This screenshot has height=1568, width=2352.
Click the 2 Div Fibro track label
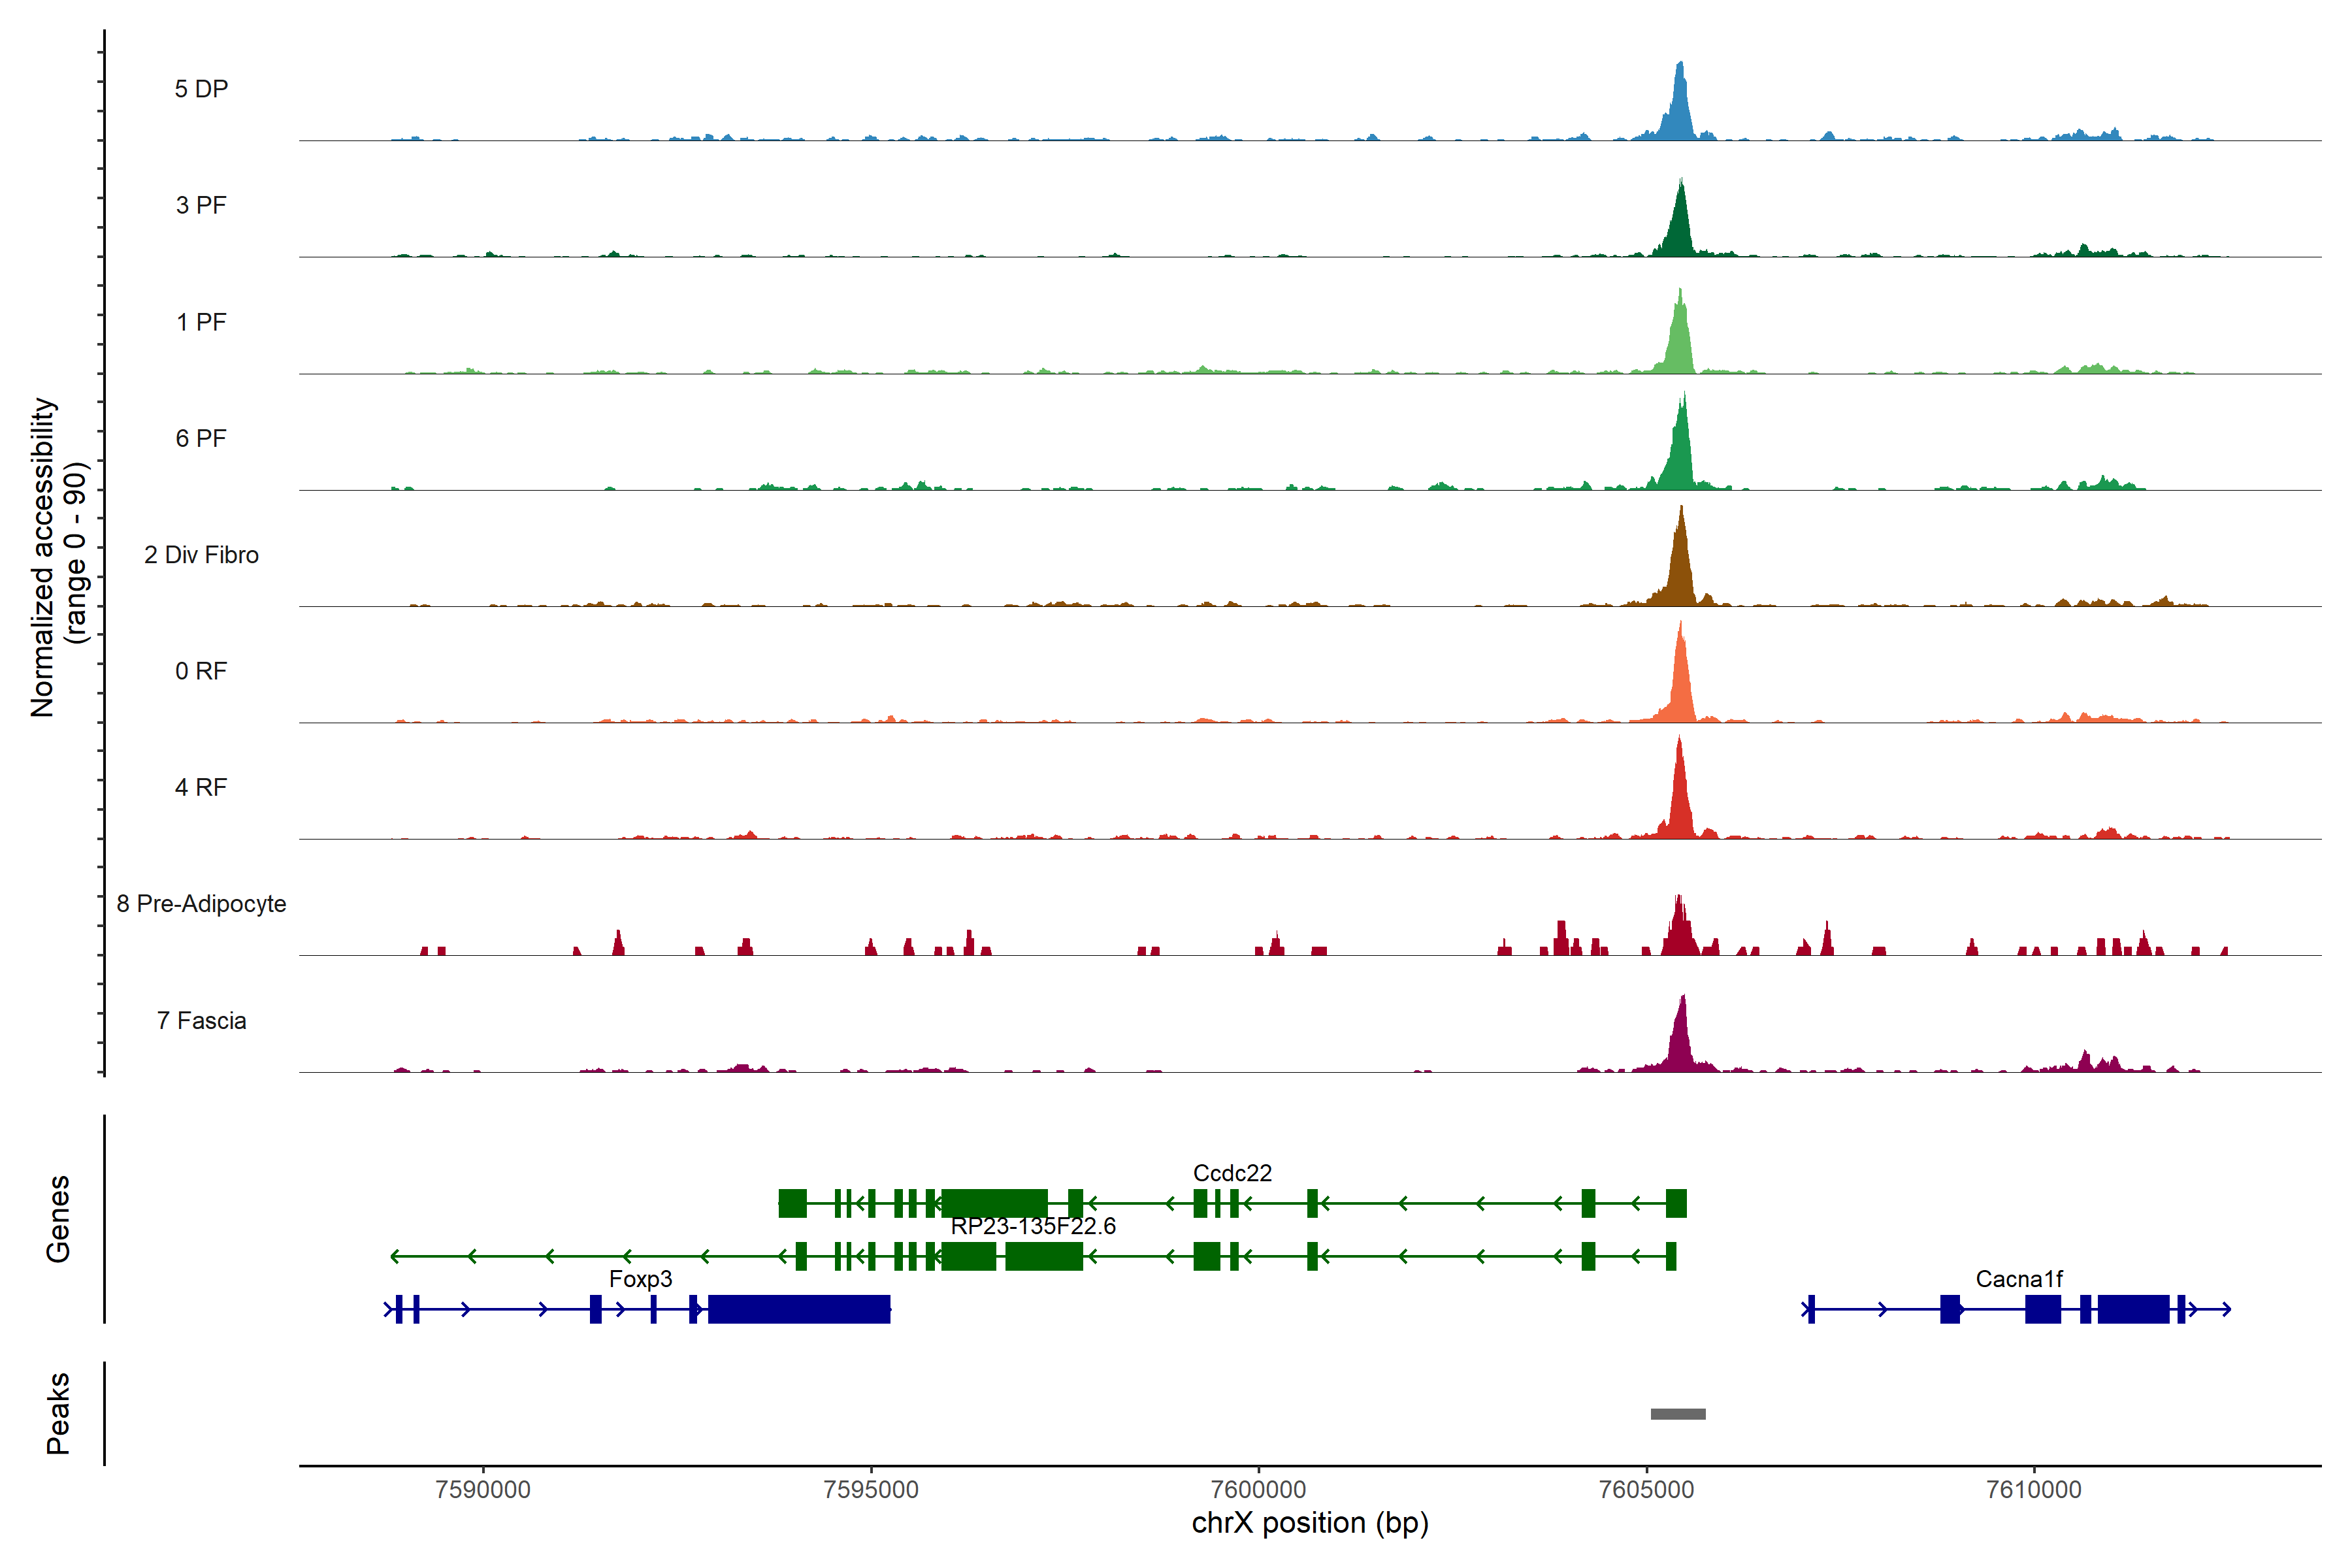tap(201, 555)
